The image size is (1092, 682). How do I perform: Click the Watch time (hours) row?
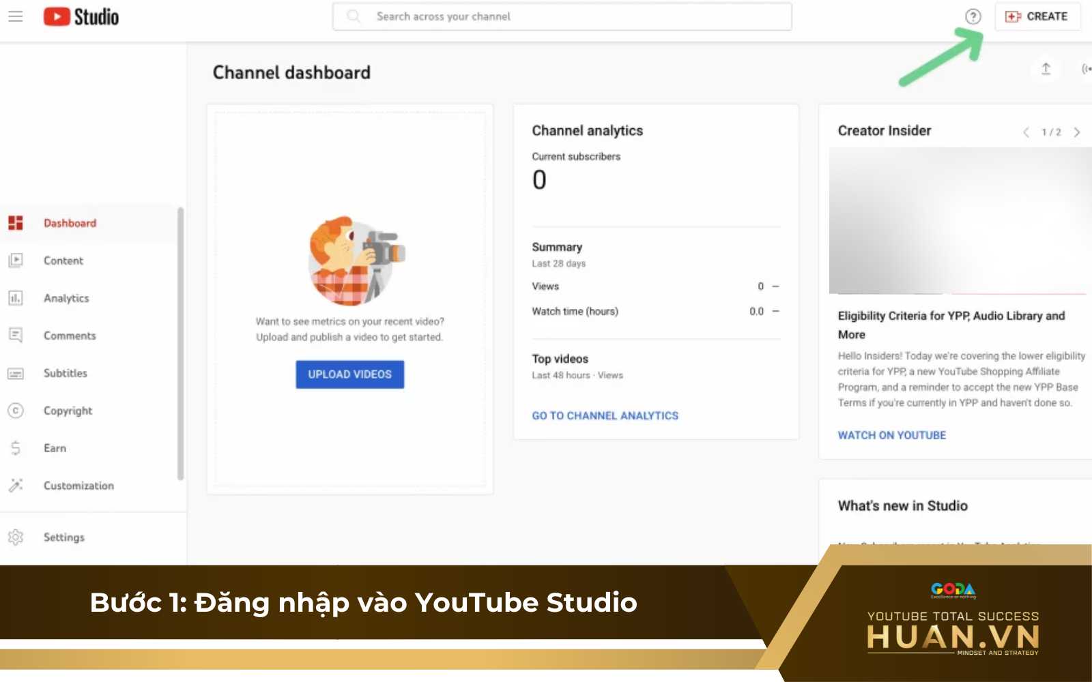[656, 312]
